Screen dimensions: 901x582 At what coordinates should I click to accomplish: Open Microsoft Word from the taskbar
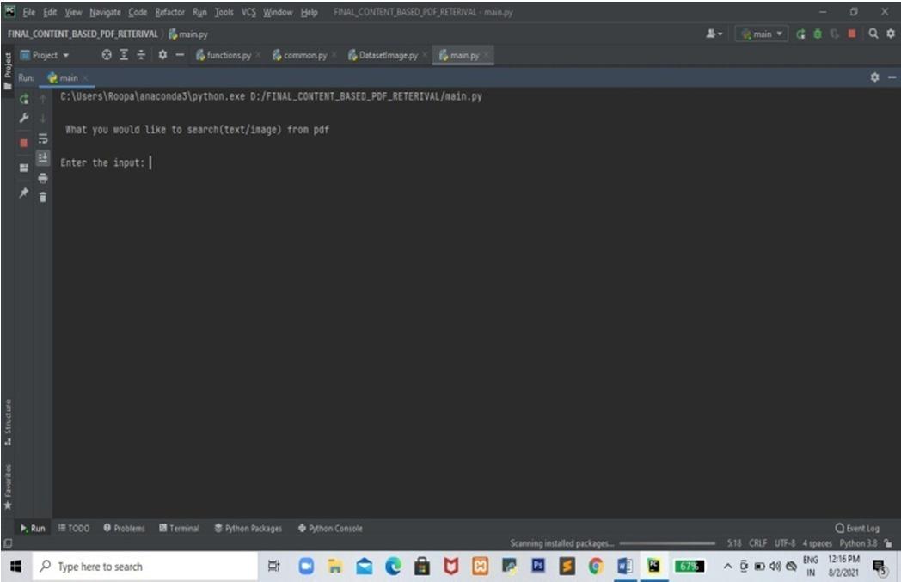point(625,567)
